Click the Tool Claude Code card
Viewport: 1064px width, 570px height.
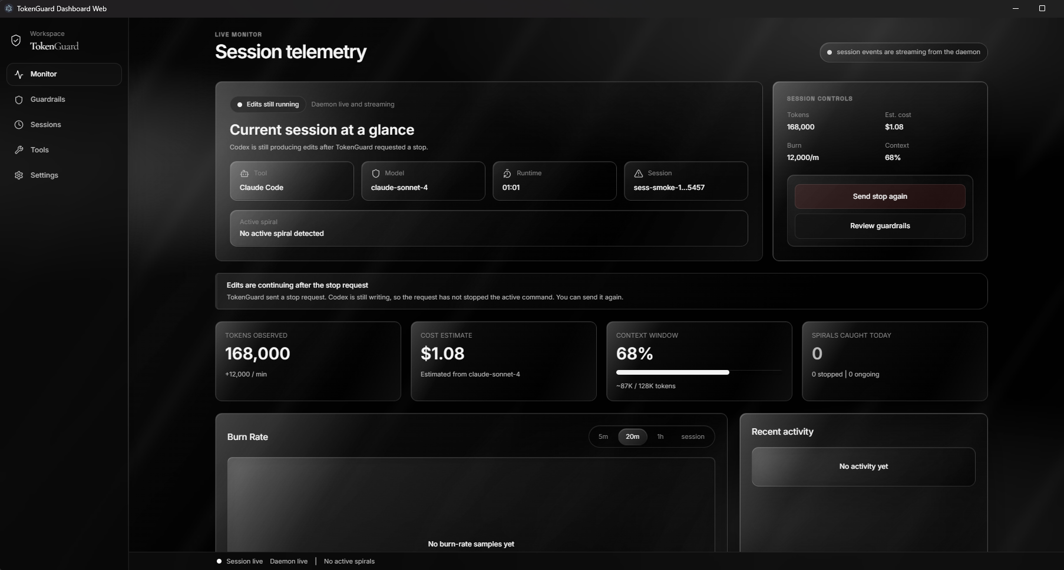(292, 181)
